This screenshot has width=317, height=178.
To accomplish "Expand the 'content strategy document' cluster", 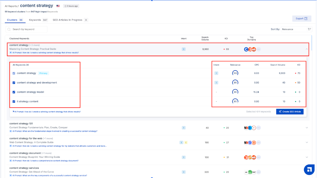I will coord(307,157).
